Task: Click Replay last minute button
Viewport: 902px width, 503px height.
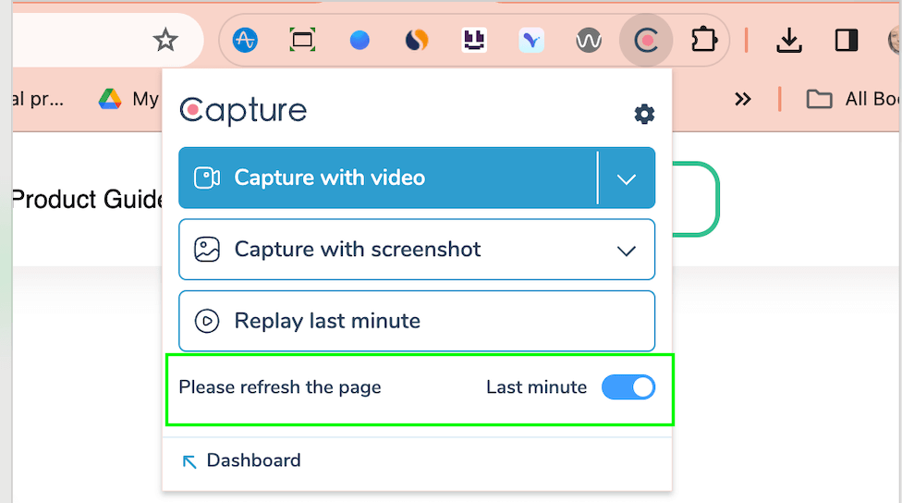Action: coord(416,321)
